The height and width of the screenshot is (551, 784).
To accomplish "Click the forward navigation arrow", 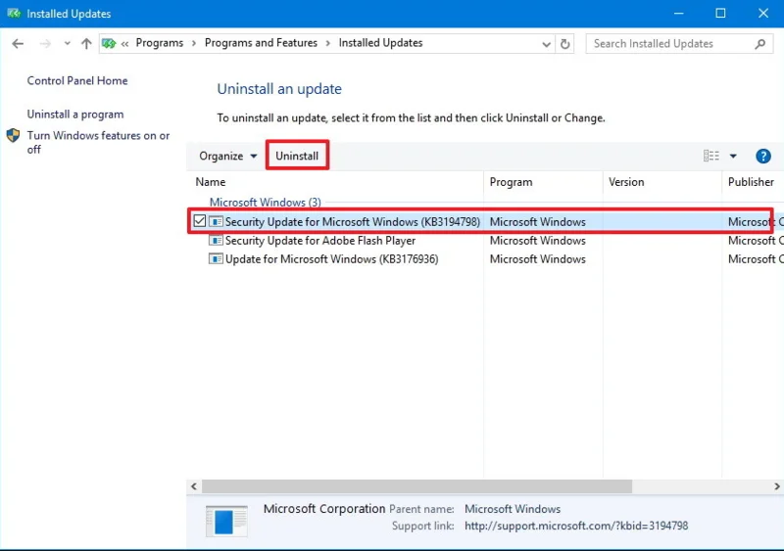I will [45, 44].
